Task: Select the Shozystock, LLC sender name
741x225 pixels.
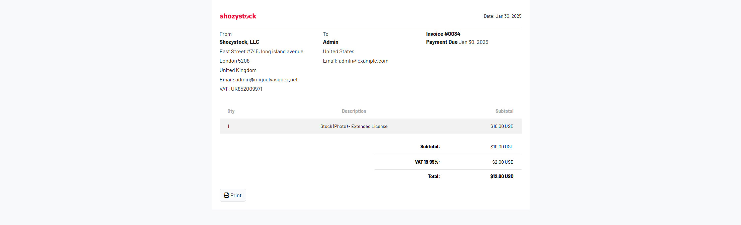Action: 239,42
